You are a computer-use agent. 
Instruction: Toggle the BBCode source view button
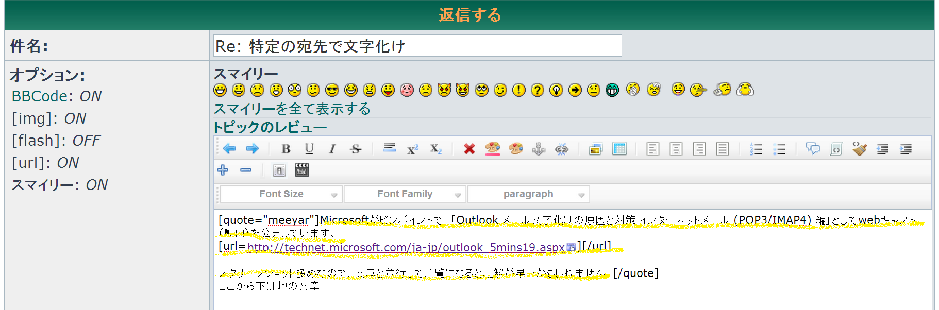279,170
